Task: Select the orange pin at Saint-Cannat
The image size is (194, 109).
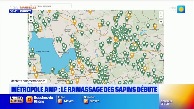Action: pos(90,12)
